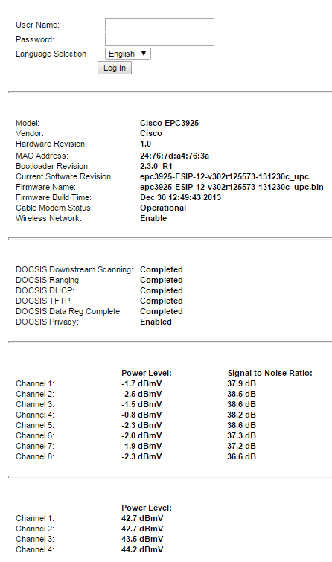The height and width of the screenshot is (562, 332).
Task: Click the DOCSIS Privacy Enabled value
Action: tap(156, 322)
